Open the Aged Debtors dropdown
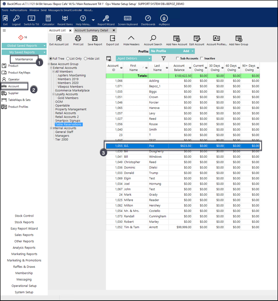 [x=149, y=59]
